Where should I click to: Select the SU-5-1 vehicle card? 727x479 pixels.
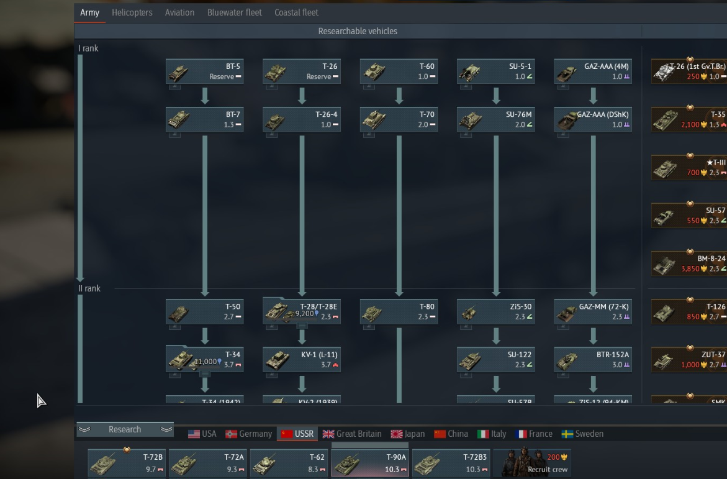pyautogui.click(x=495, y=71)
